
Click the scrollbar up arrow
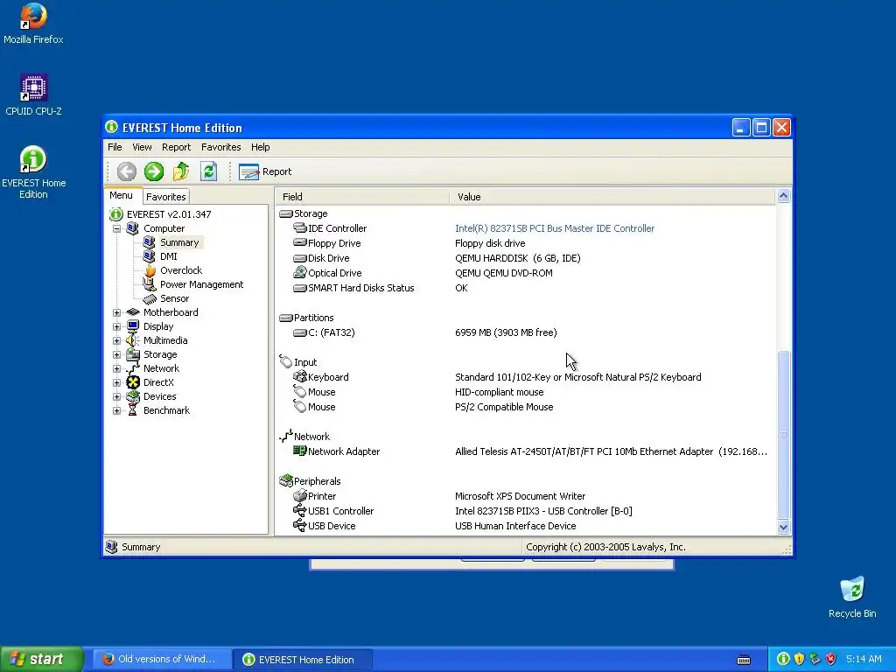[783, 196]
